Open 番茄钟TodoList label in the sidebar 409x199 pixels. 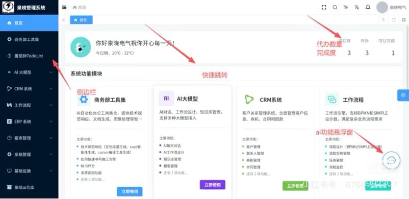[29, 56]
